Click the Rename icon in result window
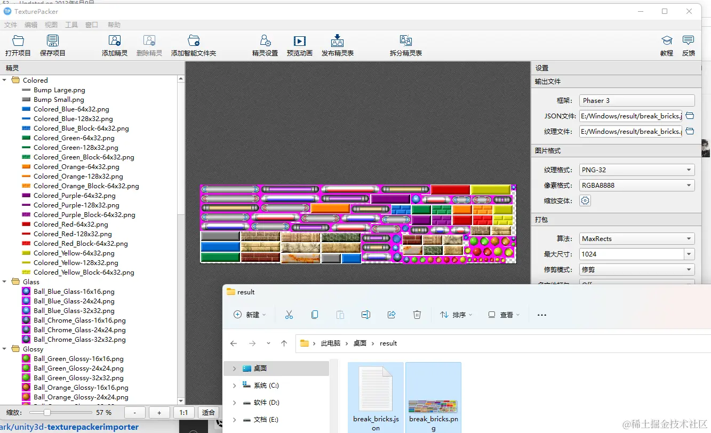Image resolution: width=711 pixels, height=433 pixels. point(366,315)
